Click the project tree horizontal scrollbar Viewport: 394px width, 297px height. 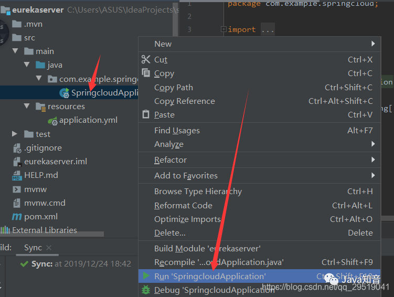click(52, 234)
